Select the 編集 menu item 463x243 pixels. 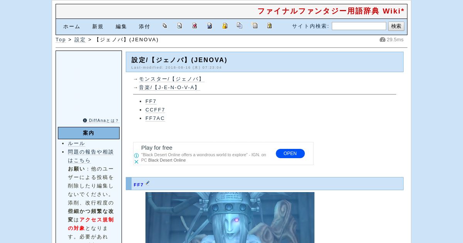pos(121,27)
